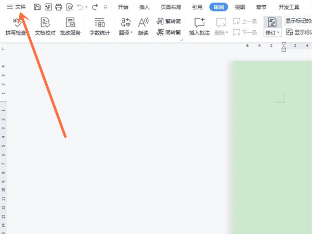The width and height of the screenshot is (312, 234).
Task: Click 简转繁 conversion button
Action: coord(169,32)
